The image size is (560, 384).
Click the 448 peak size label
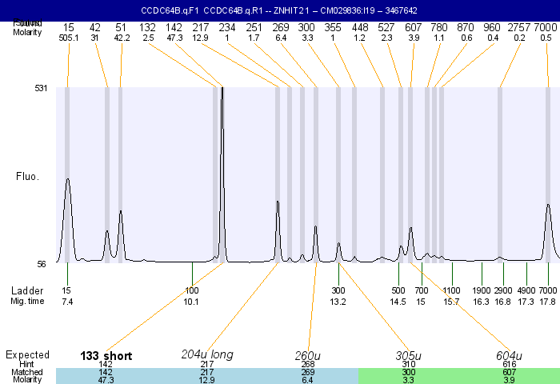tap(360, 27)
